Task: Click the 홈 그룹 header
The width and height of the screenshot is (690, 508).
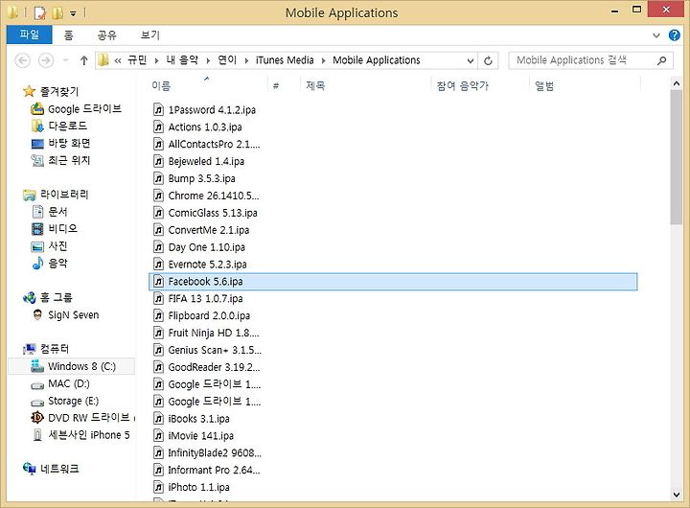Action: pyautogui.click(x=48, y=297)
